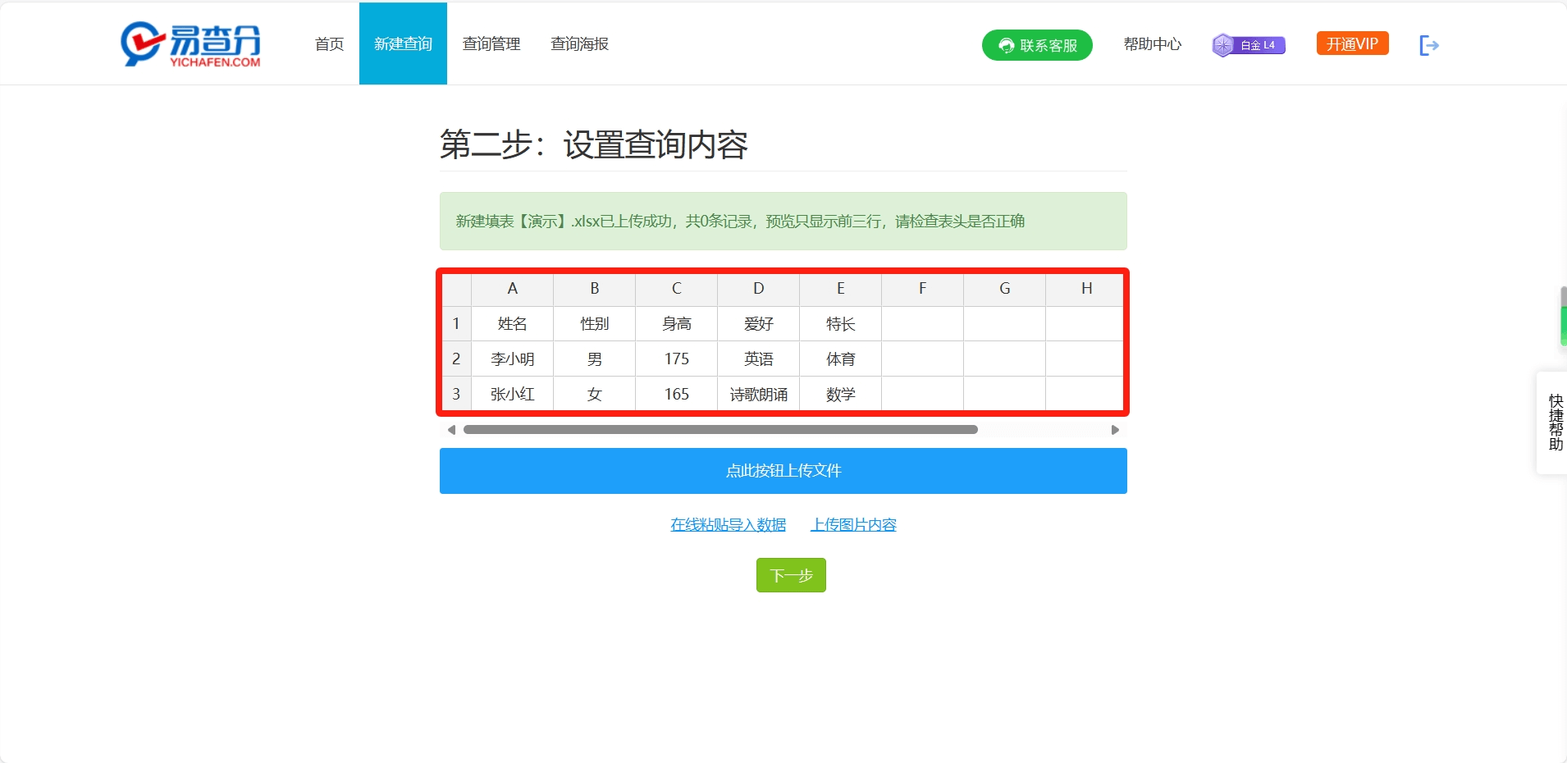
Task: Click the 175 cell
Action: (677, 359)
